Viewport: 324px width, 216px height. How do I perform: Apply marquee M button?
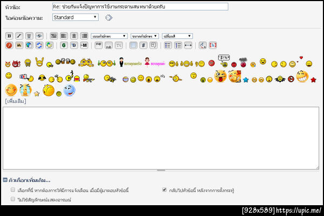[x=84, y=45]
